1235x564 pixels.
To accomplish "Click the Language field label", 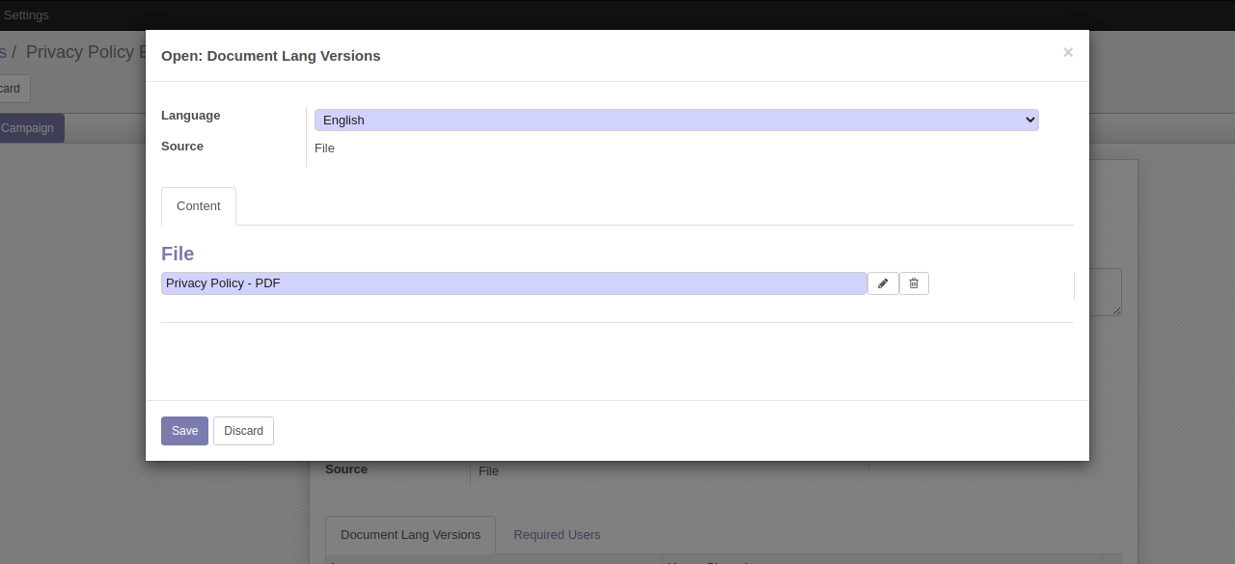I will (x=190, y=116).
